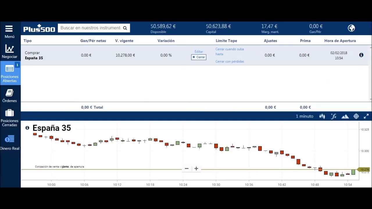Click the Marg. mant. value 17,47 €
Image resolution: width=372 pixels, height=209 pixels.
coord(269,26)
